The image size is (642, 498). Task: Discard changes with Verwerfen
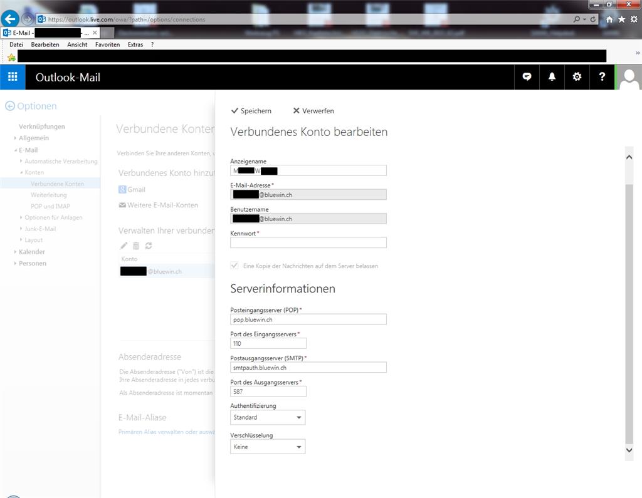click(313, 111)
